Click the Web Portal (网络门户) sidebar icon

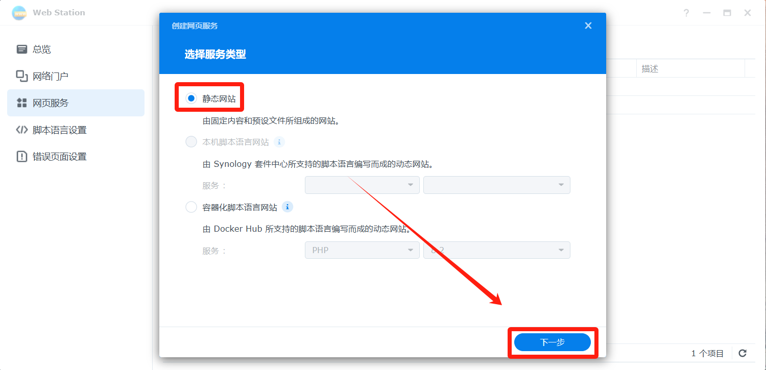click(x=22, y=76)
